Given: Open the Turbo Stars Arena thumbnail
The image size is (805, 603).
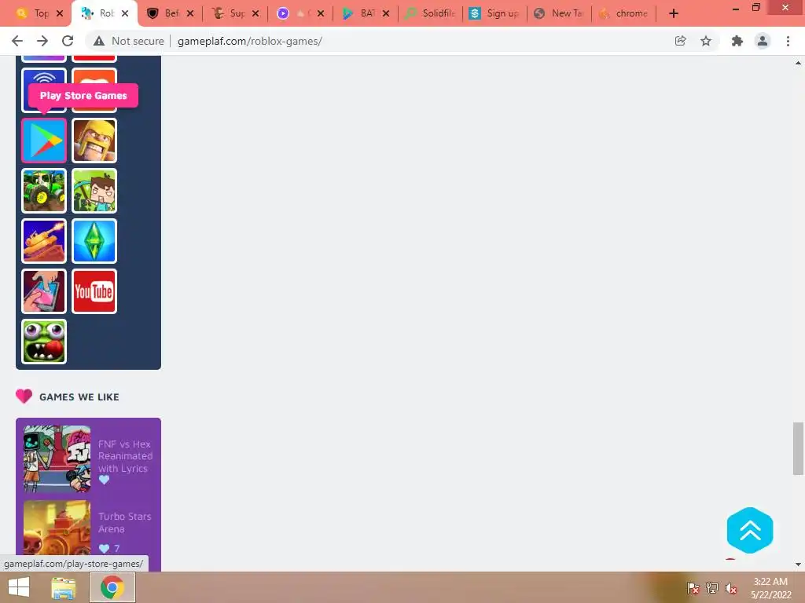Looking at the screenshot, I should tap(57, 528).
